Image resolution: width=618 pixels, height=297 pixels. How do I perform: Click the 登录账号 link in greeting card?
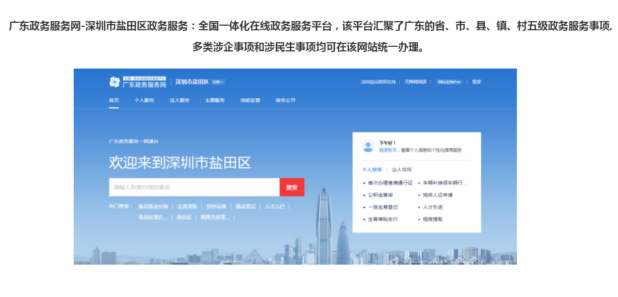[x=388, y=150]
